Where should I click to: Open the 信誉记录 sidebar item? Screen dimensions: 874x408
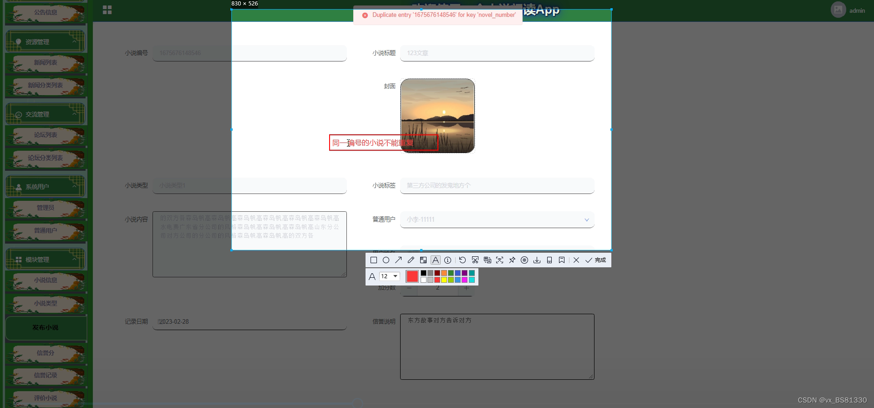[46, 376]
